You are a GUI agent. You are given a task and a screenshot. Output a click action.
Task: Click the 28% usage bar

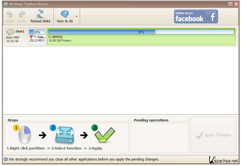point(37,32)
